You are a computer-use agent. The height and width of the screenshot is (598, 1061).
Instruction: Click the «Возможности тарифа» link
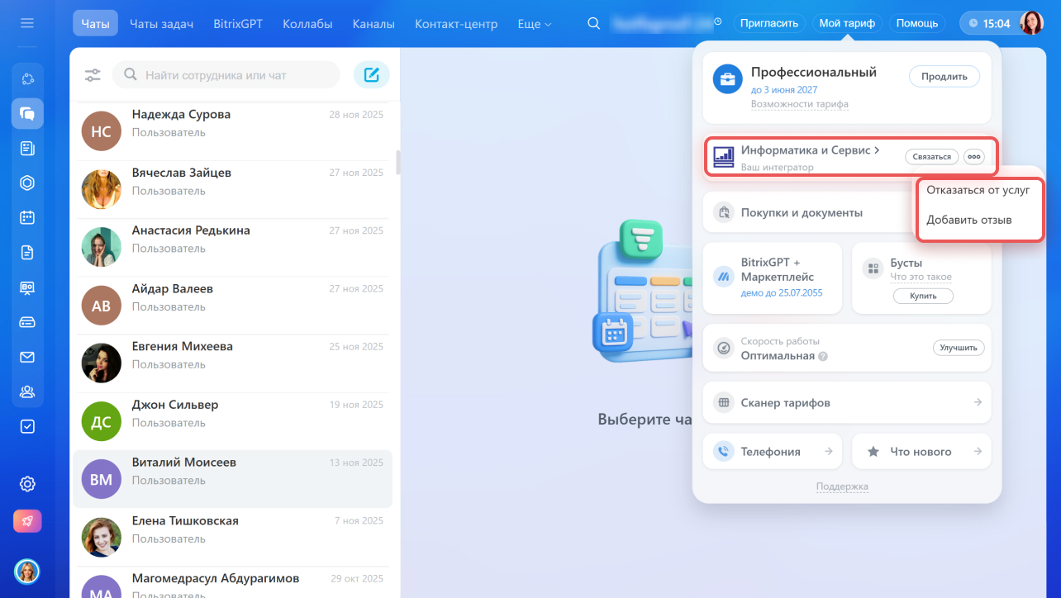point(799,104)
